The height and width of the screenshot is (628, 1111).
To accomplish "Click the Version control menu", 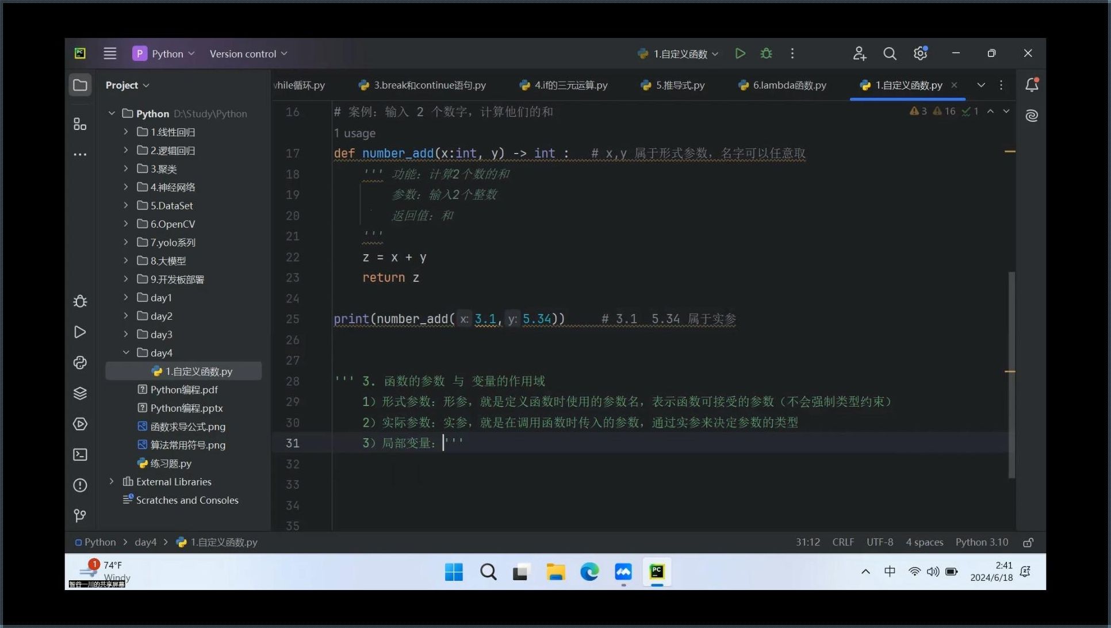I will [x=249, y=53].
